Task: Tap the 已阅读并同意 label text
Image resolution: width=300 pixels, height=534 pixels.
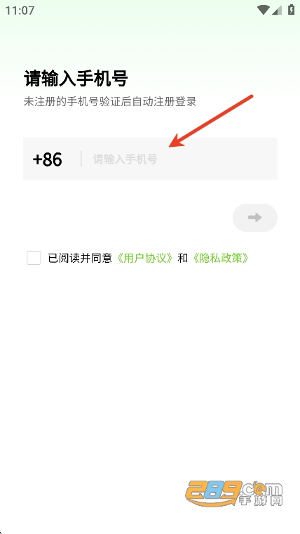Action: click(x=80, y=259)
